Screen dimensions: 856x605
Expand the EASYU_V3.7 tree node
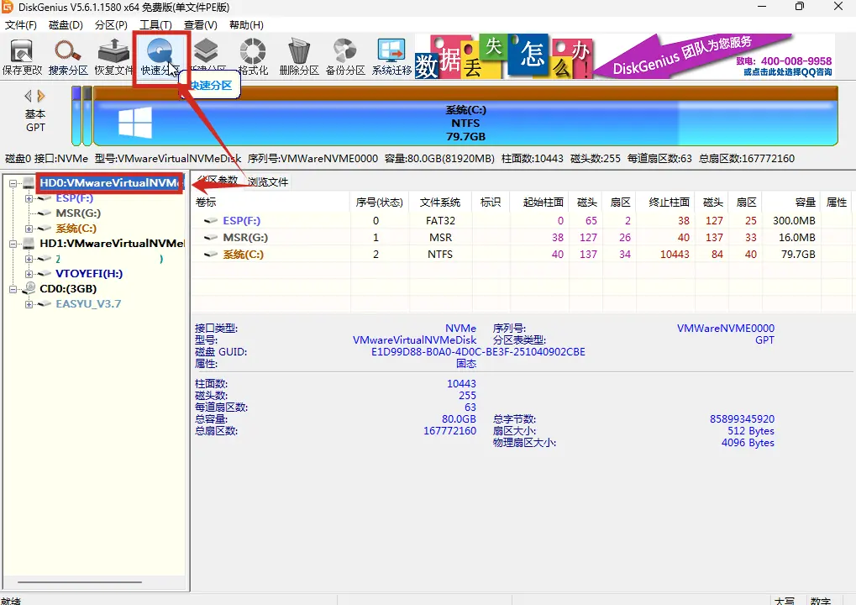(29, 304)
